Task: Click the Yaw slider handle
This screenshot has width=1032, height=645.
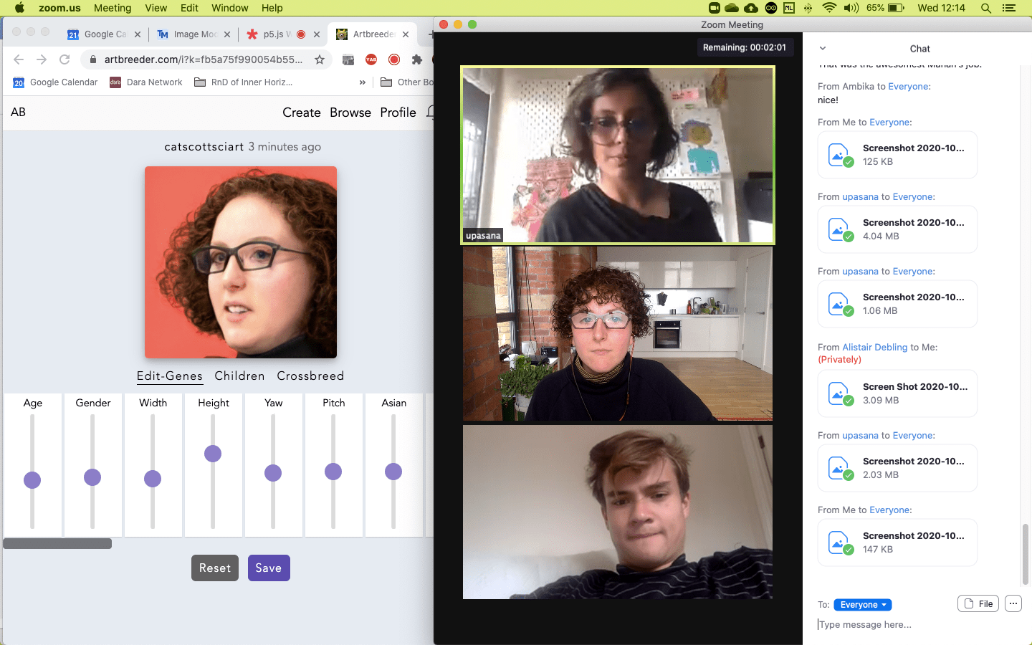Action: 273,473
